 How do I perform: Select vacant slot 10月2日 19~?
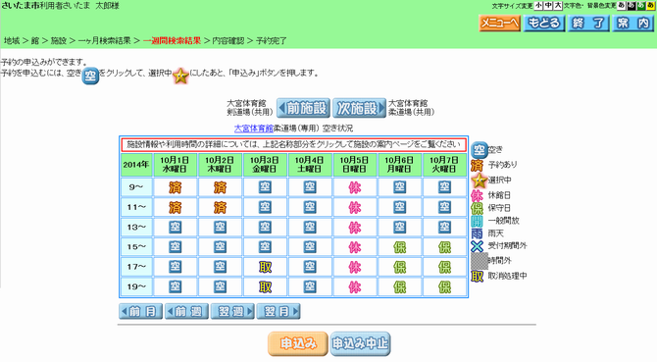click(x=220, y=287)
